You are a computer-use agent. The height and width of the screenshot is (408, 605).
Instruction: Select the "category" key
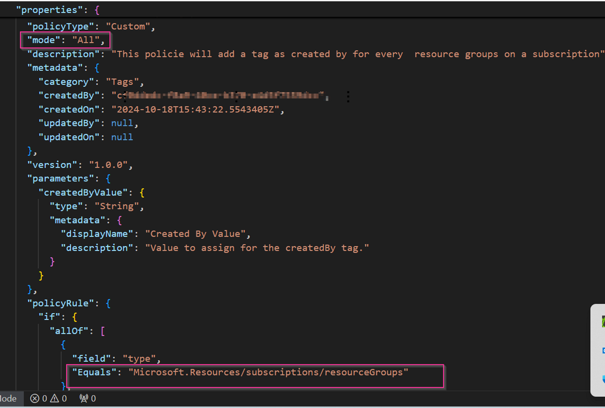click(x=66, y=82)
